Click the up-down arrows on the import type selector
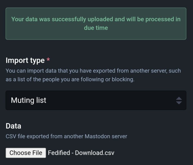Image resolution: width=193 pixels, height=165 pixels. (x=179, y=101)
